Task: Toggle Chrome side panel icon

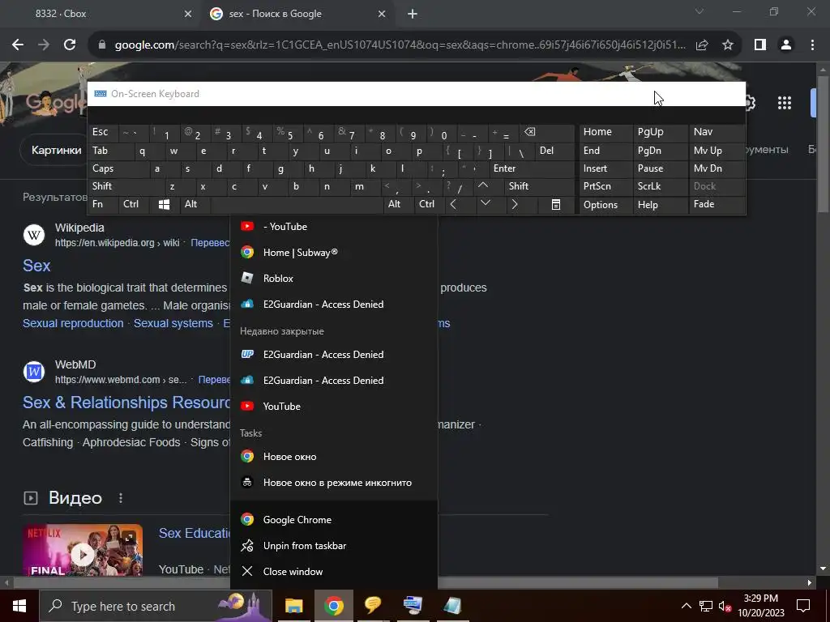Action: (760, 45)
